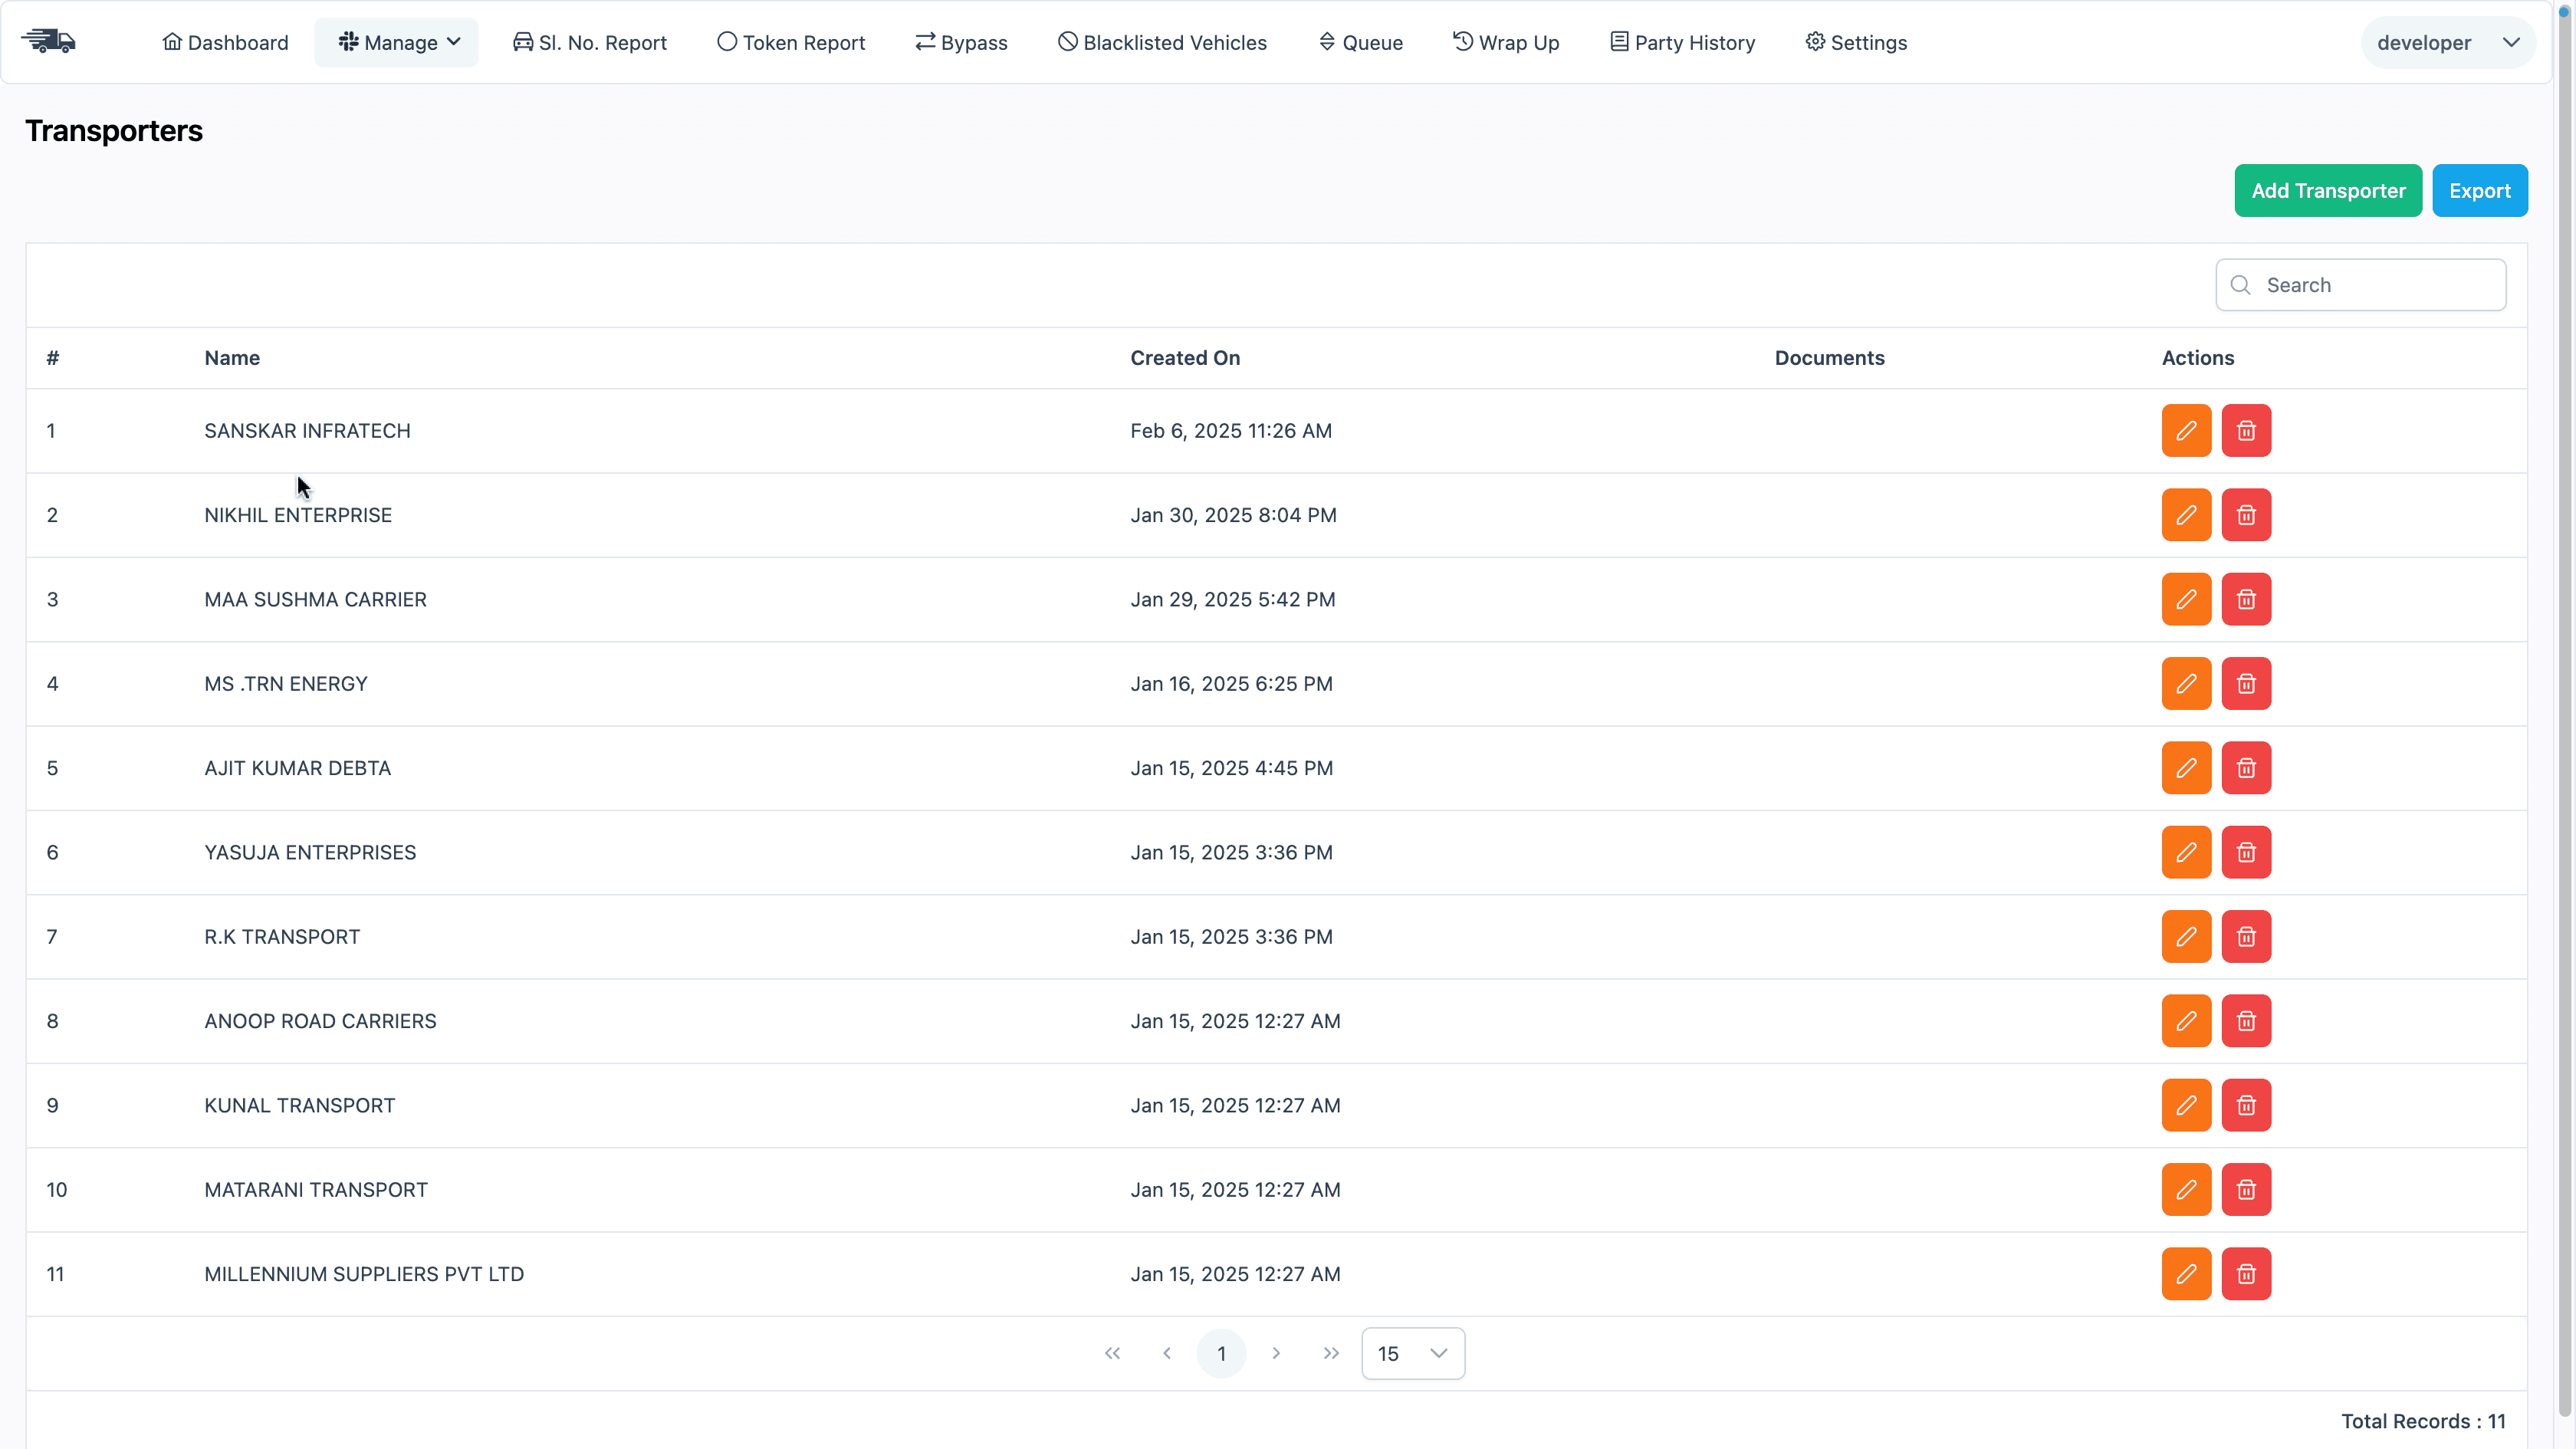Navigate to Token Report
This screenshot has width=2576, height=1449.
791,42
